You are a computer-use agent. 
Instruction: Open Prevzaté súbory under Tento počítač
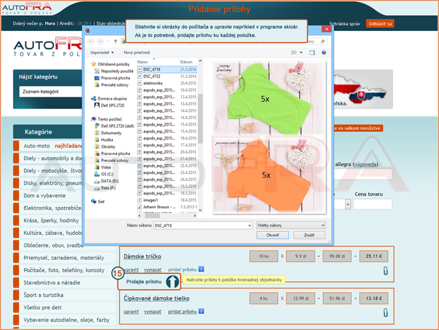pyautogui.click(x=115, y=160)
